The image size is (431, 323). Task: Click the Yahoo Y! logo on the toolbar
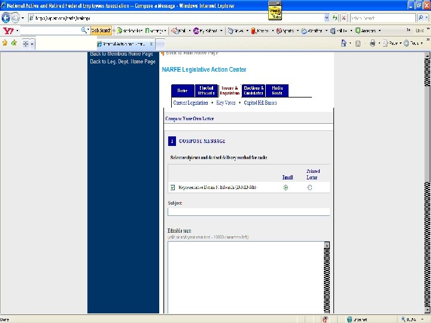pos(8,31)
